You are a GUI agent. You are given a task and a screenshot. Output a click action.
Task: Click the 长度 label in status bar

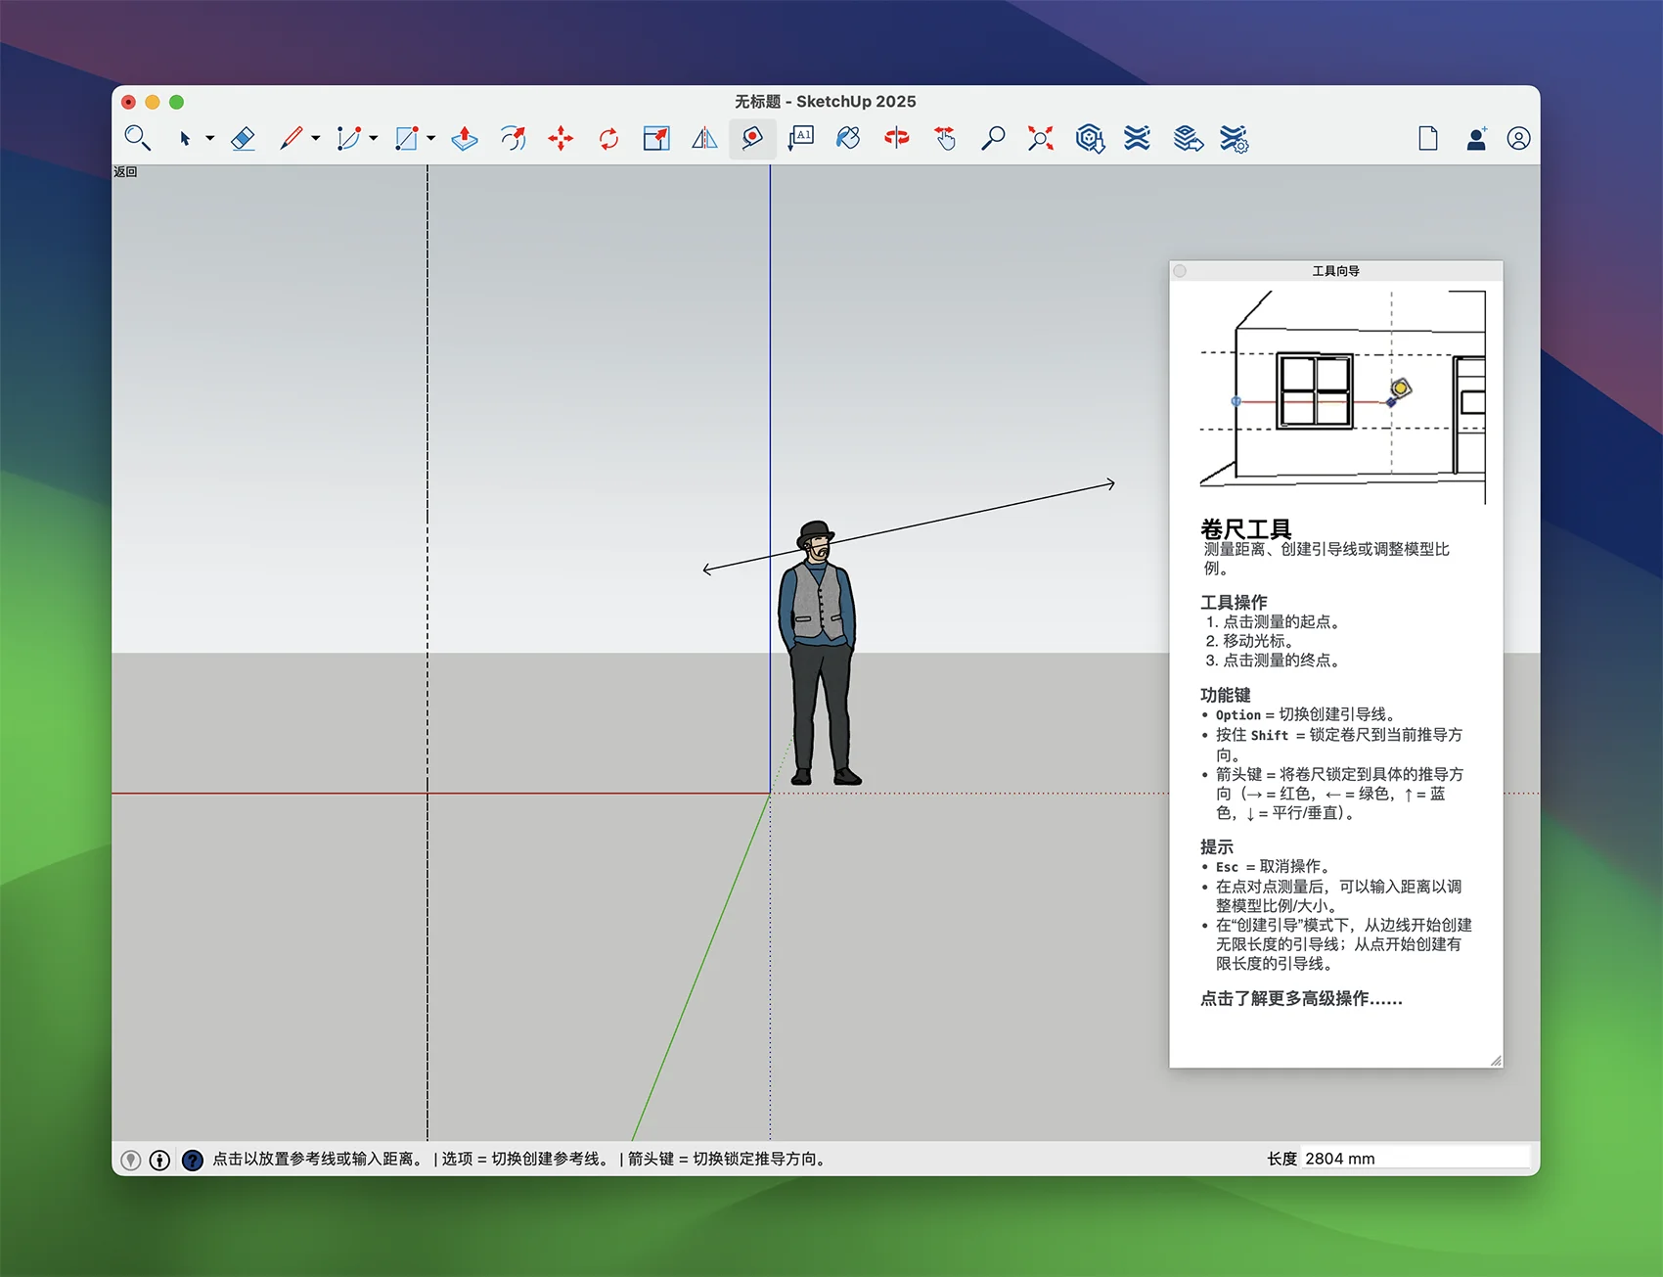[x=1281, y=1159]
